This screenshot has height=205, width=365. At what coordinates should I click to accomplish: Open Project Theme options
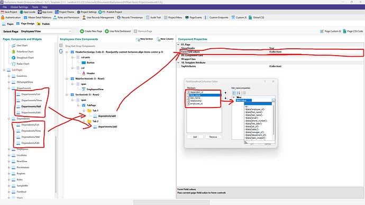(65, 12)
